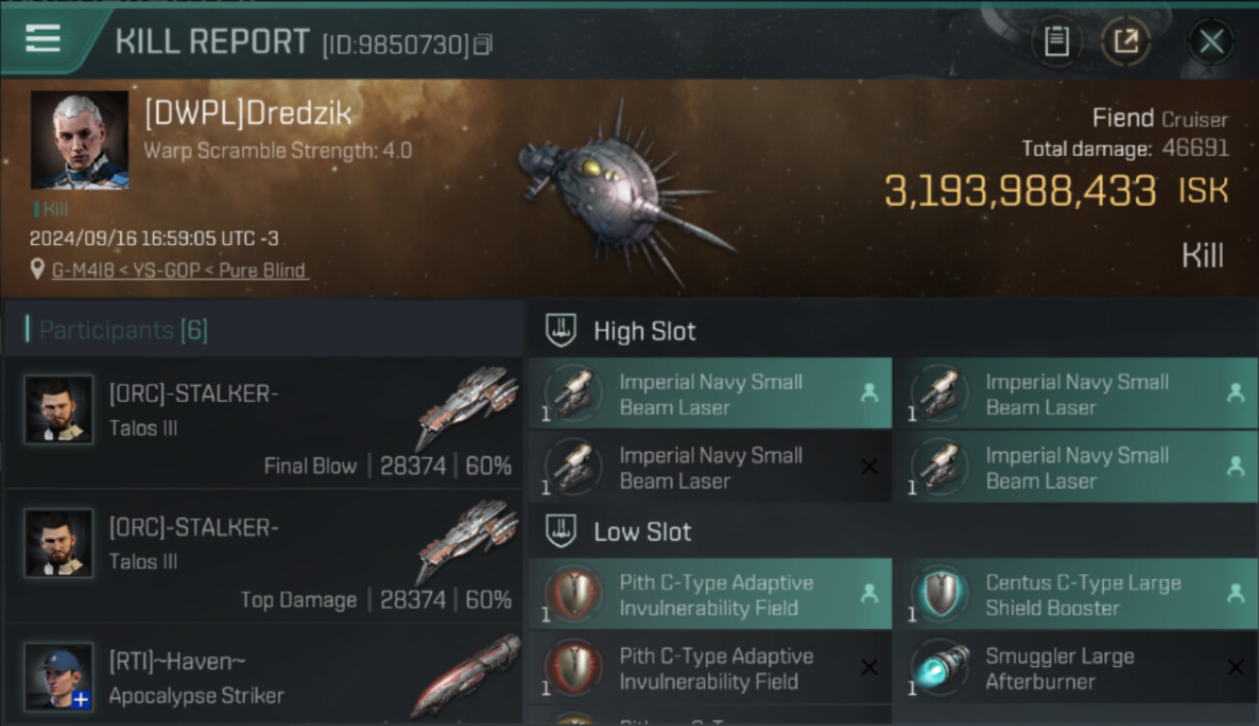
Task: Tap the destroyed Imperial Navy Small Beam Laser
Action: click(x=710, y=468)
